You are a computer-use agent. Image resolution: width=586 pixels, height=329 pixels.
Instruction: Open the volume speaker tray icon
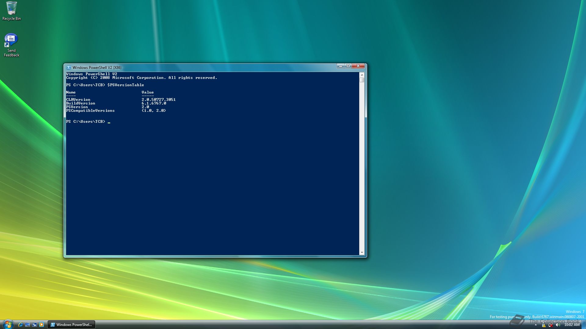pyautogui.click(x=558, y=325)
